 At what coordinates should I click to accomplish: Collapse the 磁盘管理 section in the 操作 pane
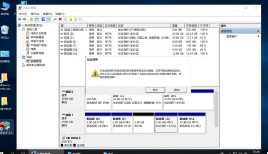pos(258,31)
